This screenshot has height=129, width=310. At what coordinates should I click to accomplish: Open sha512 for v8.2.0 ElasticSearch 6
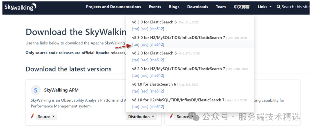click(157, 60)
